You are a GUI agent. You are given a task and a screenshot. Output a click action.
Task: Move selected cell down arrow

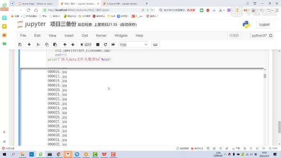pyautogui.click(x=73, y=45)
